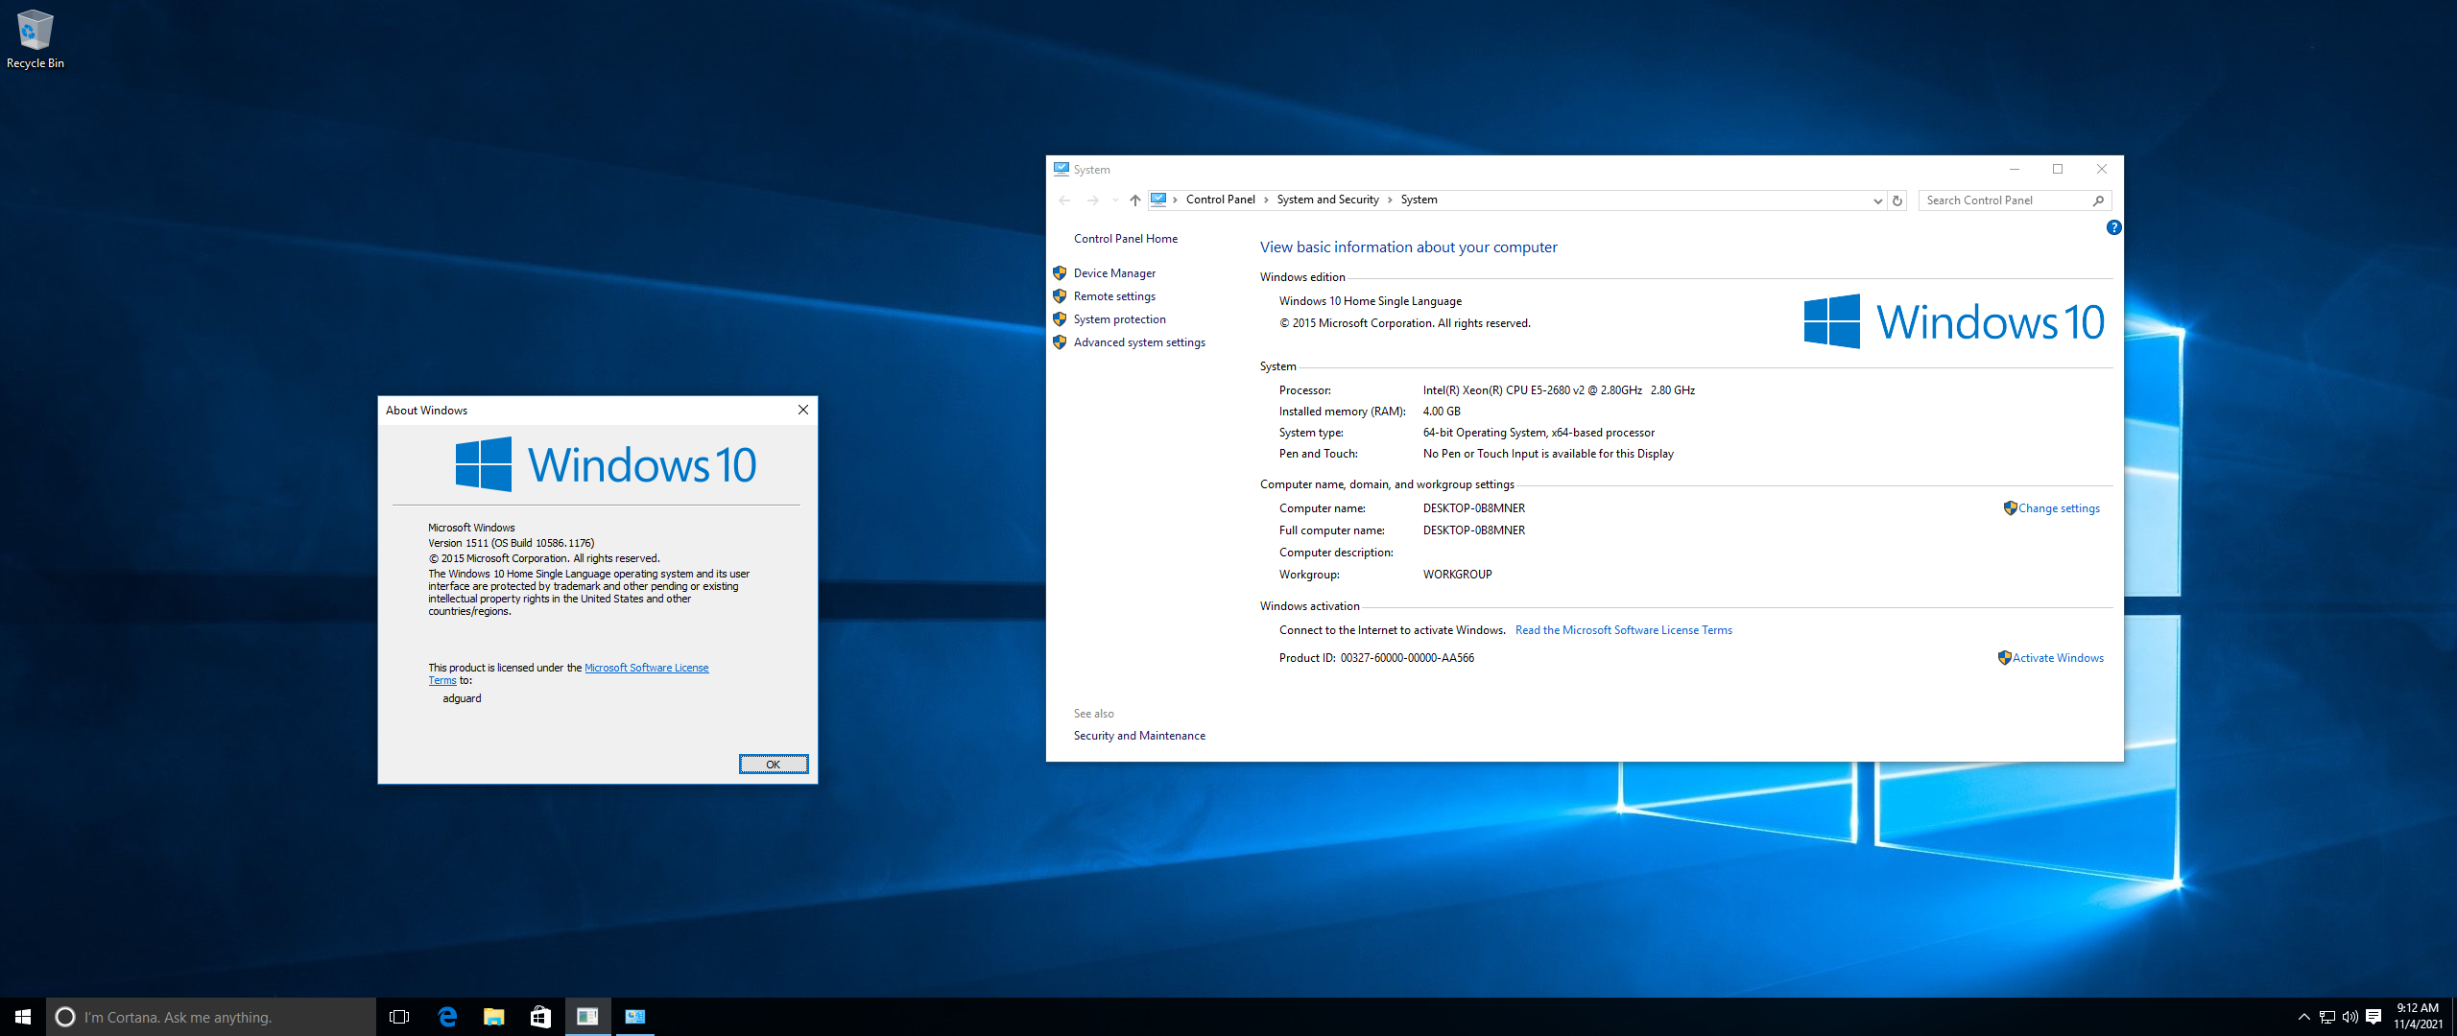
Task: Open Microsoft Software License Terms in About Windows
Action: tap(646, 668)
